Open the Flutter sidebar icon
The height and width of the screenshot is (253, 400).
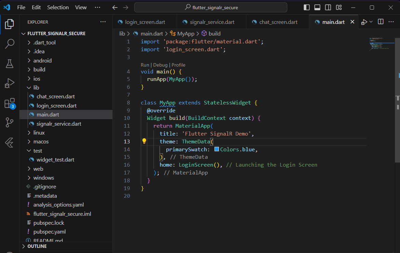click(x=10, y=143)
